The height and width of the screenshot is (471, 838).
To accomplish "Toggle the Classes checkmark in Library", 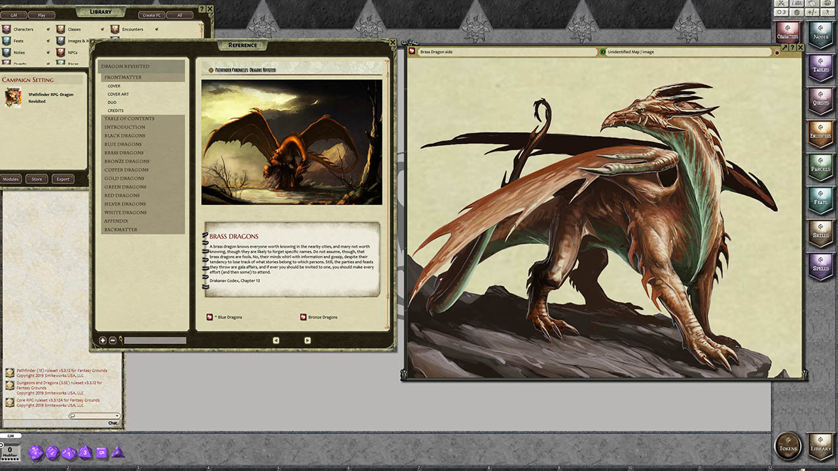I will point(103,29).
